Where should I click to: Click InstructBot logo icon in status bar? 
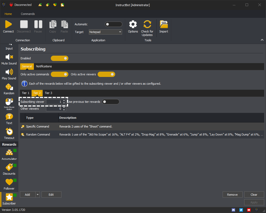(x=256, y=210)
